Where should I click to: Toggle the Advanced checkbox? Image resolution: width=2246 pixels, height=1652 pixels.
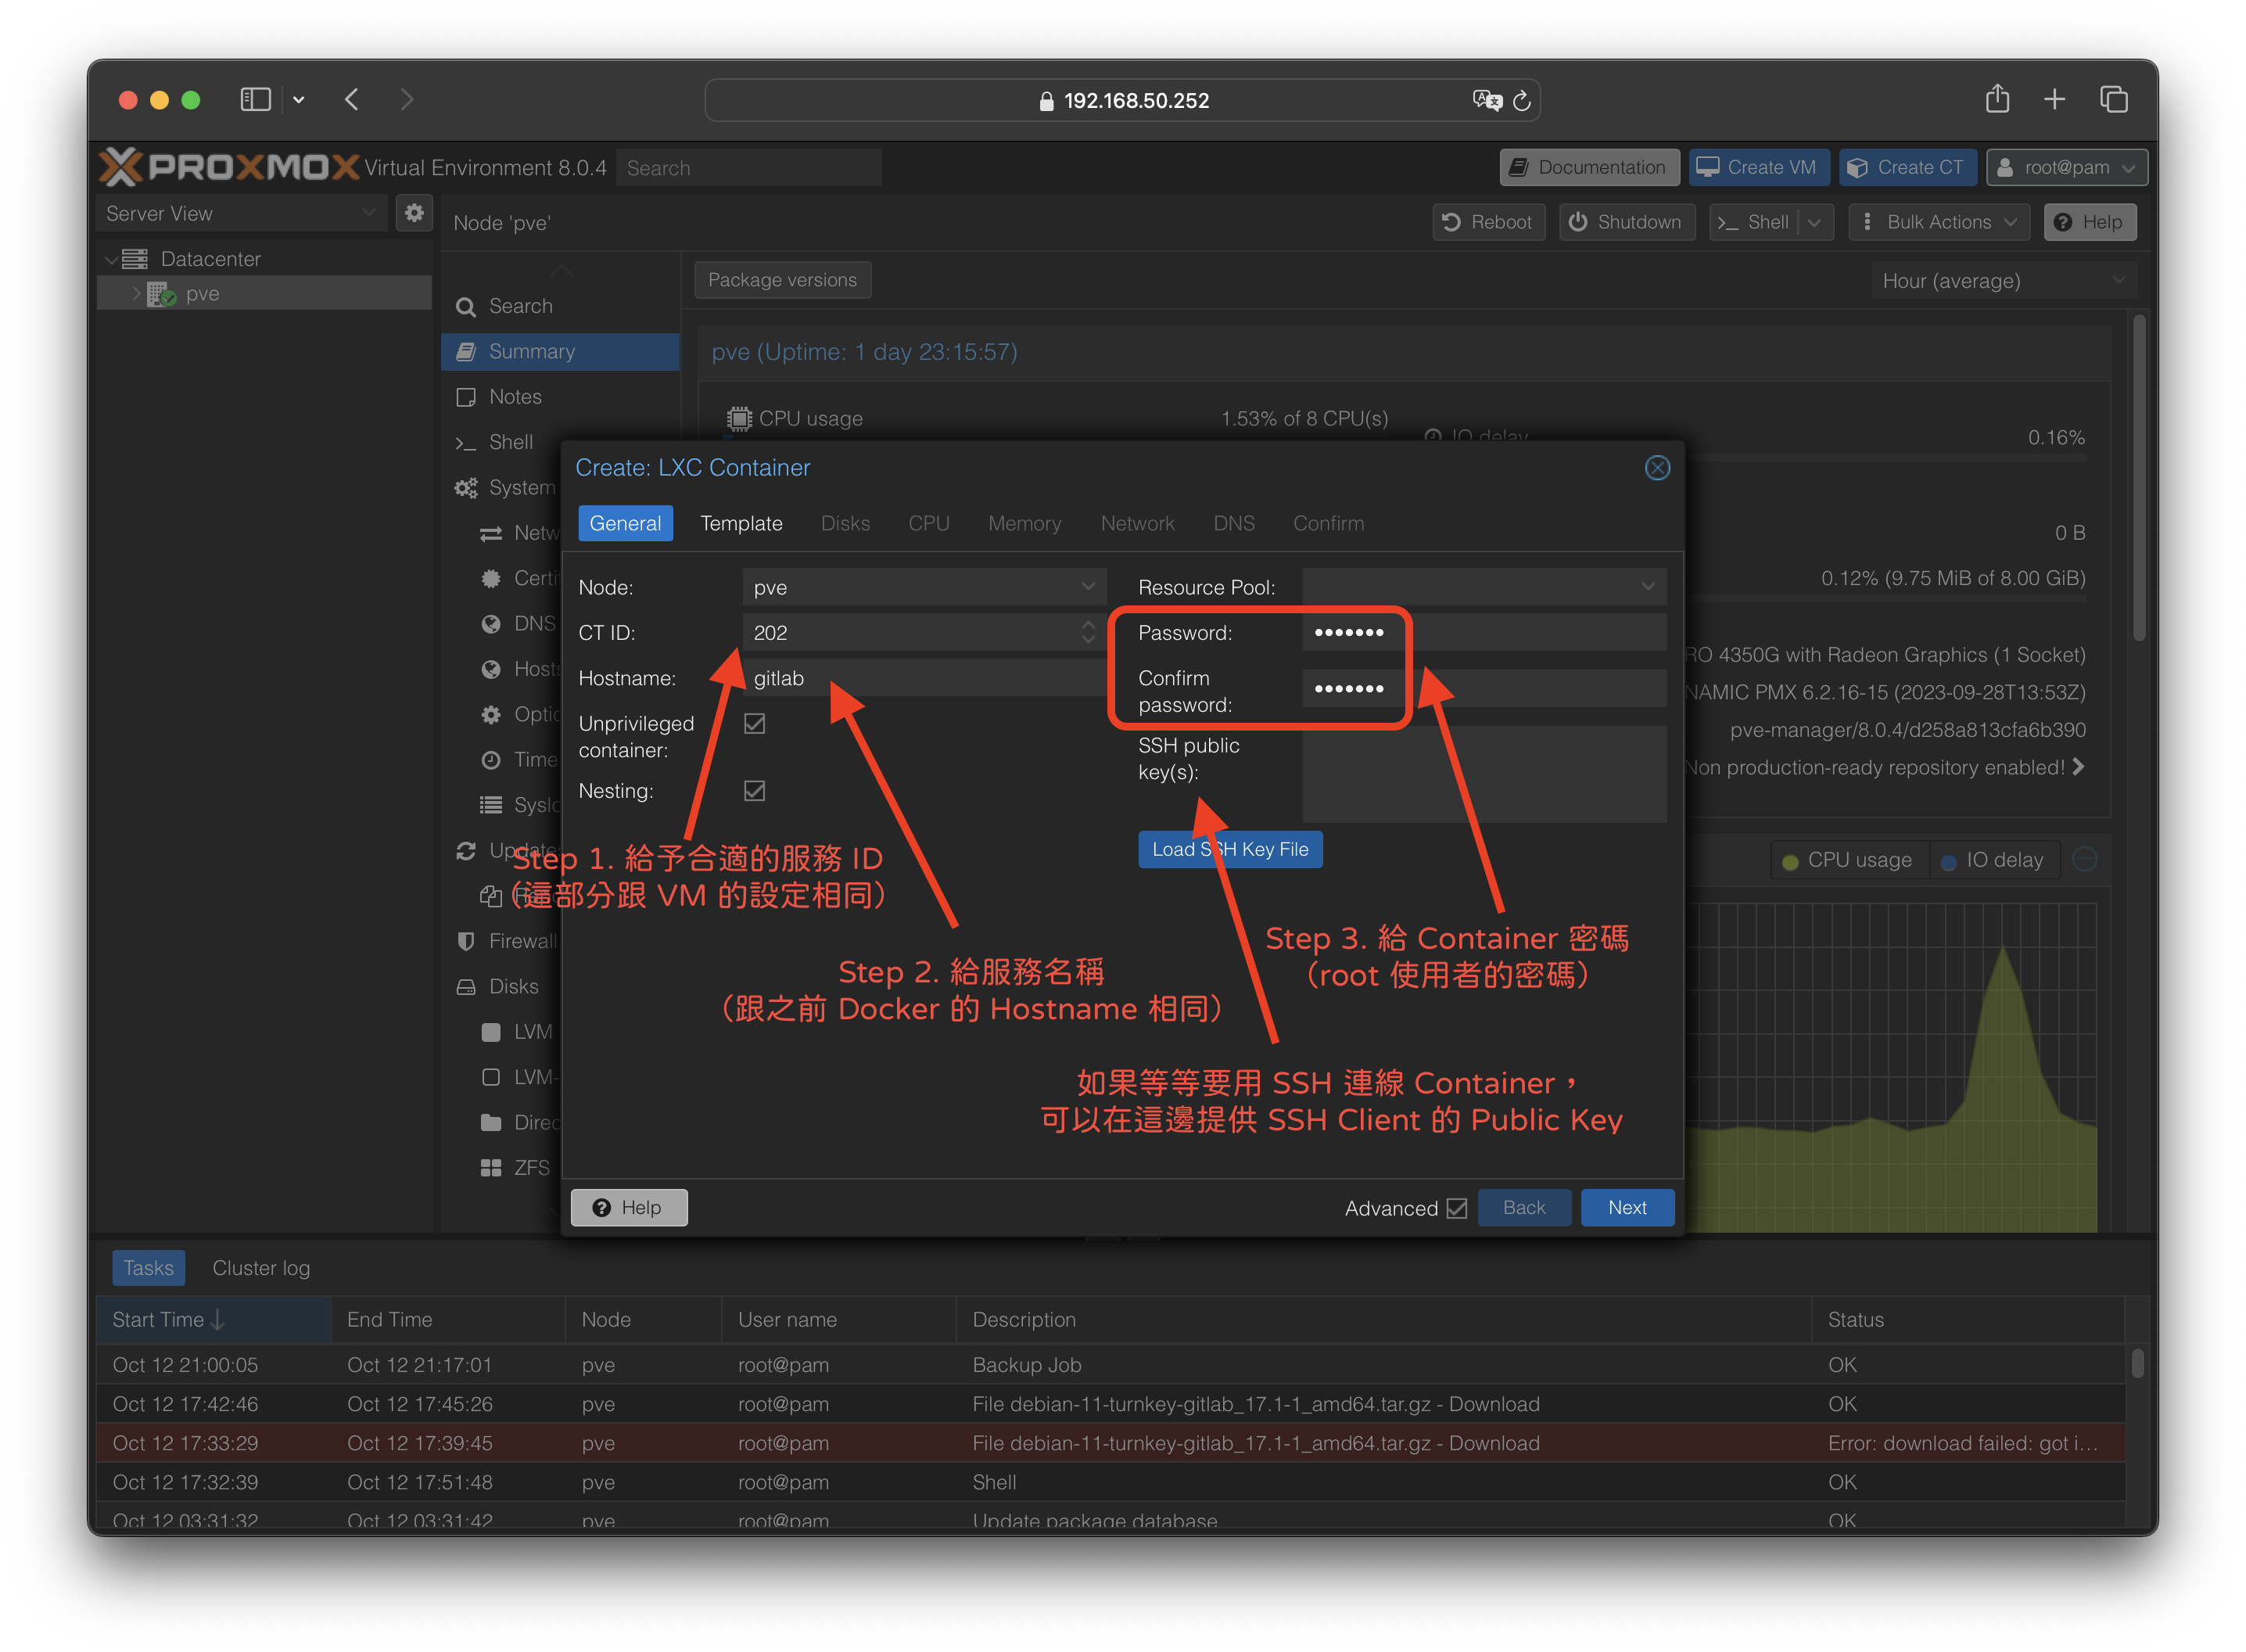pos(1458,1208)
